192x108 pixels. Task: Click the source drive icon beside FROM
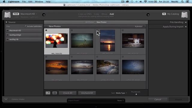tap(7, 15)
